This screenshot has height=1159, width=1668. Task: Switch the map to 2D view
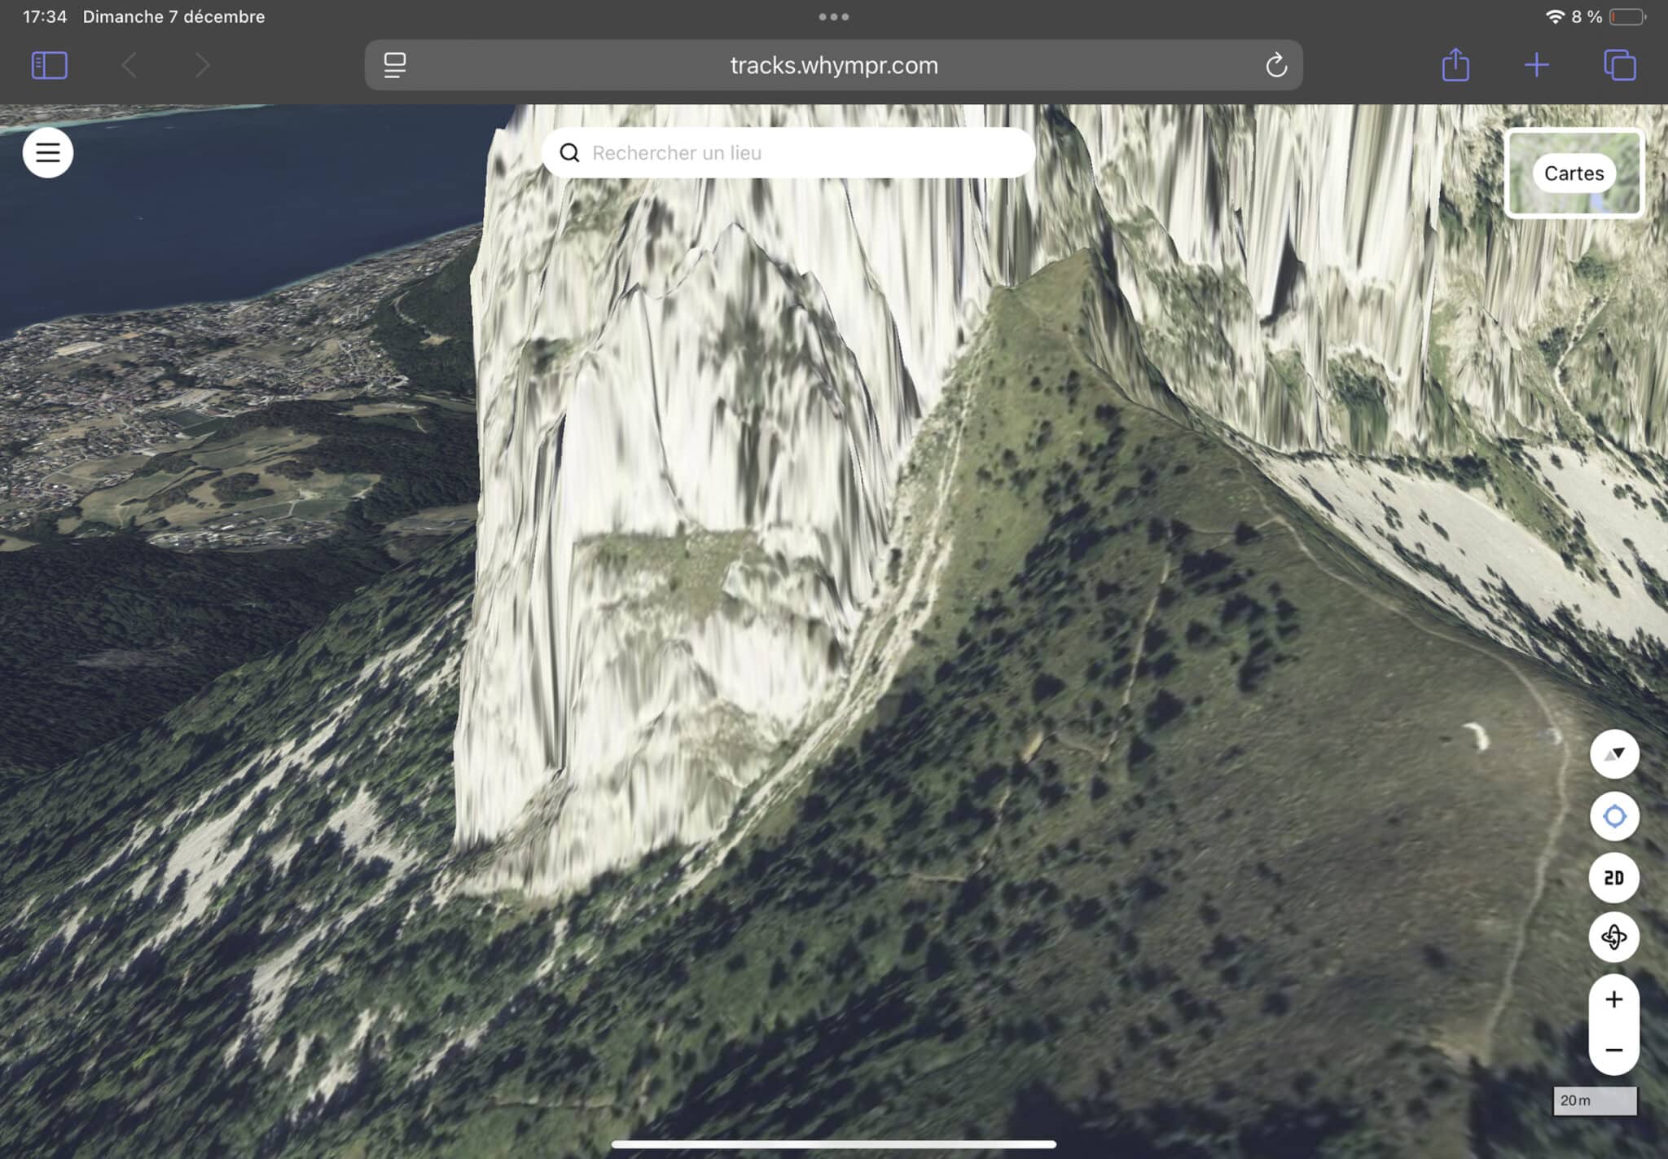coord(1613,877)
